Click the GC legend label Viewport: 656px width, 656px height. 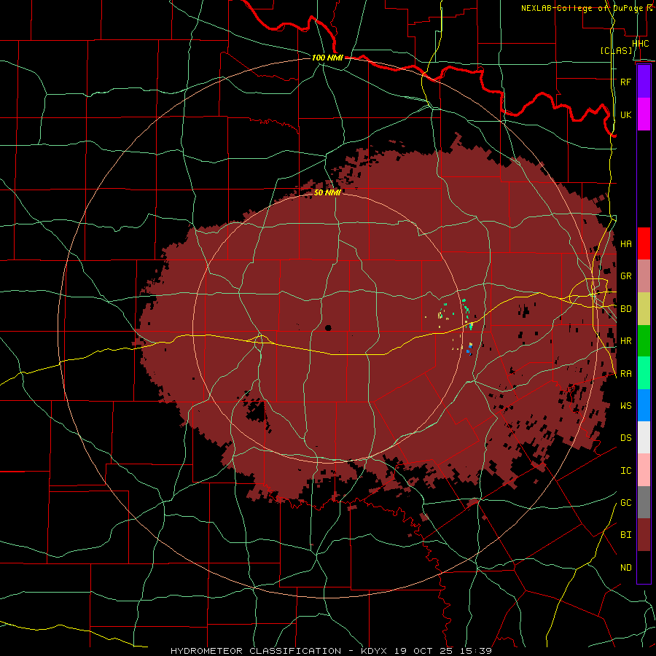coord(625,503)
